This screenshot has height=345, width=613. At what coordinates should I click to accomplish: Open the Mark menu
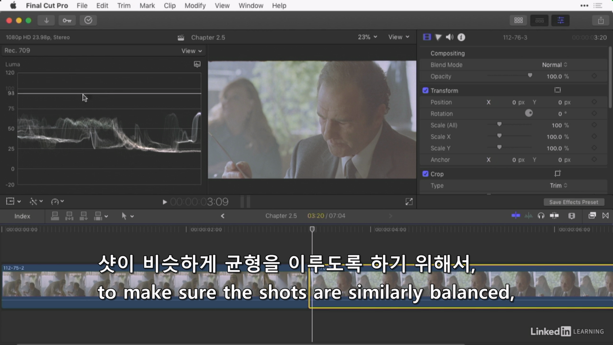click(147, 6)
